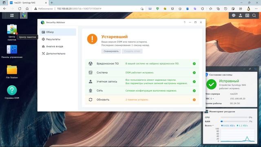The width and height of the screenshot is (261, 147).
Task: Click green check for Система row
Action: [x=194, y=73]
